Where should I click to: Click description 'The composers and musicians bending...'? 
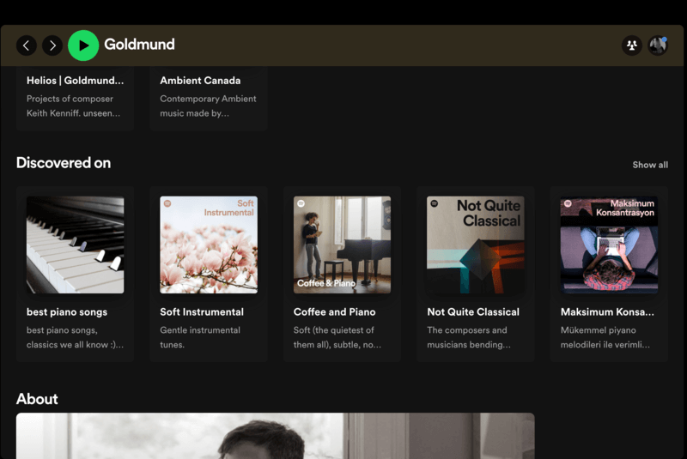(x=469, y=337)
